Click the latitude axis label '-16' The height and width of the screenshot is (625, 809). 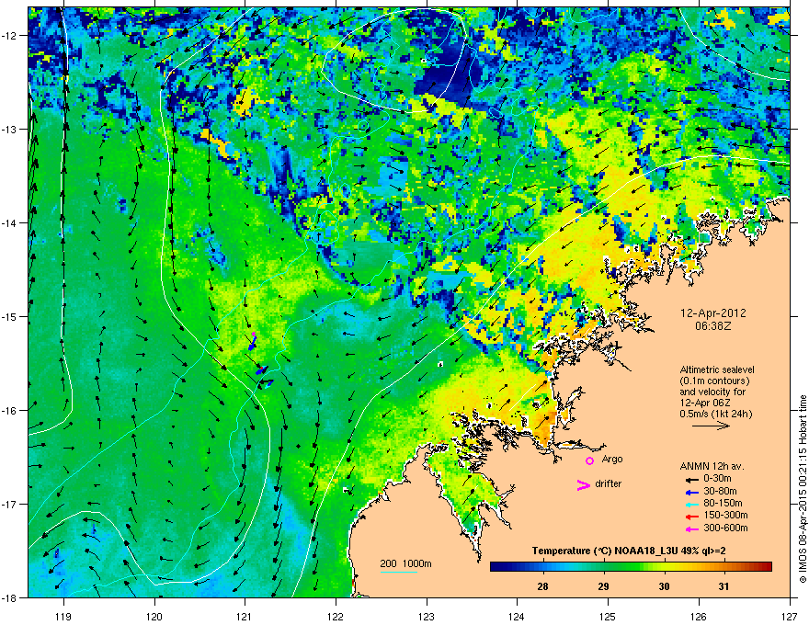click(x=9, y=411)
